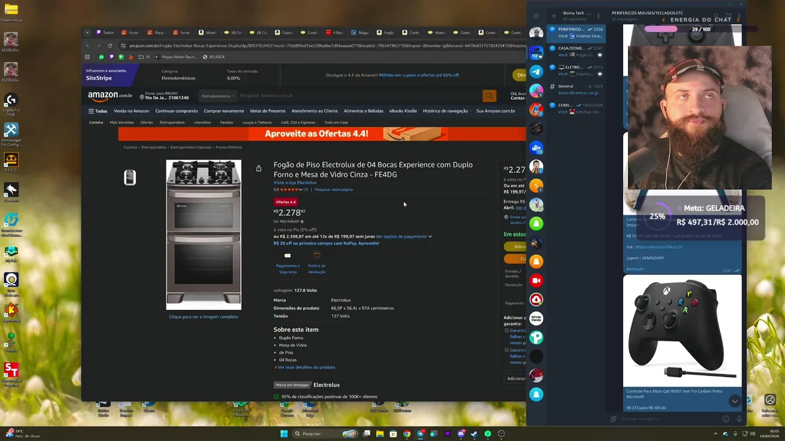Open Ideias de Presente nav item

click(267, 111)
